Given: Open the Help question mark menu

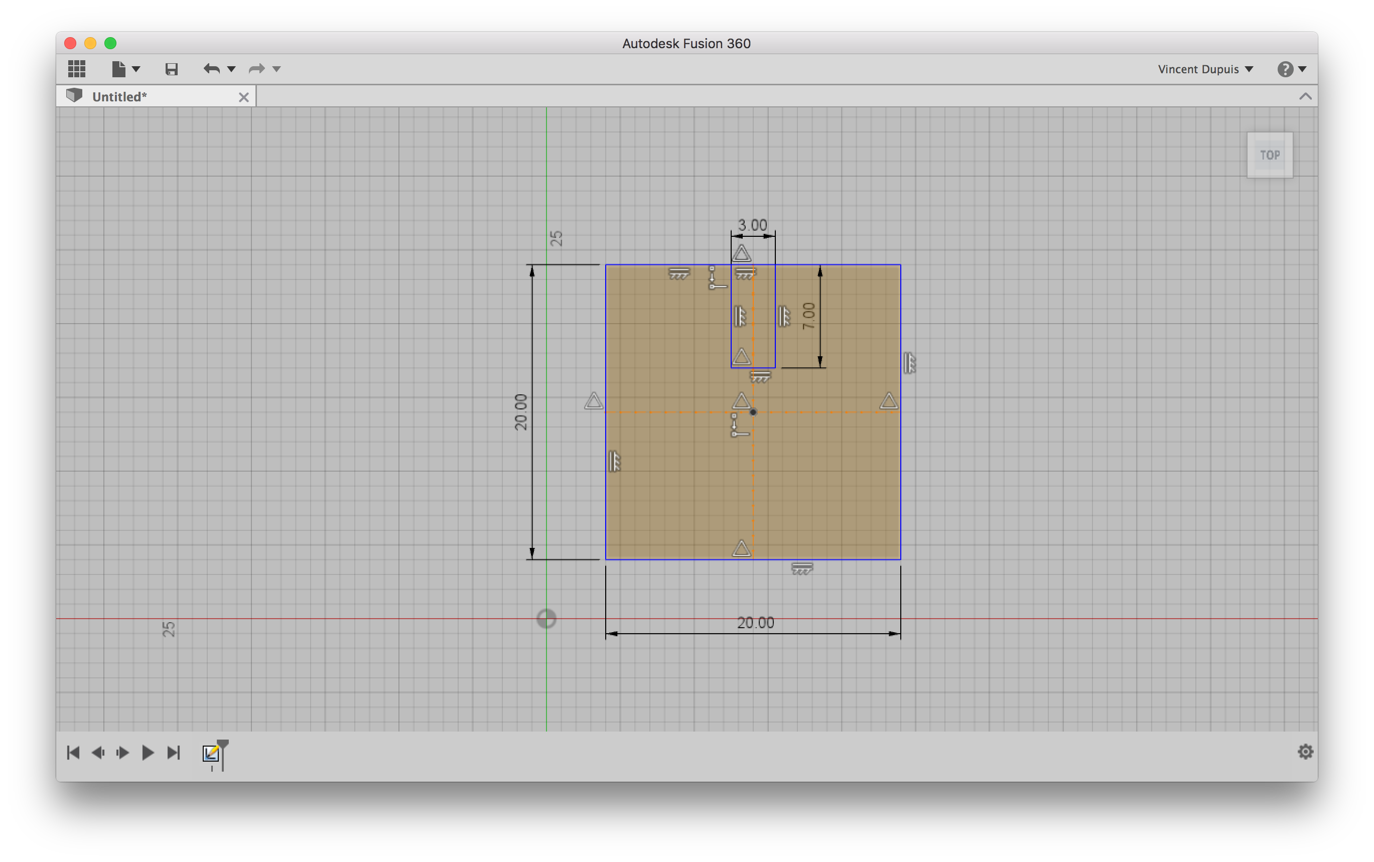Looking at the screenshot, I should click(1285, 69).
